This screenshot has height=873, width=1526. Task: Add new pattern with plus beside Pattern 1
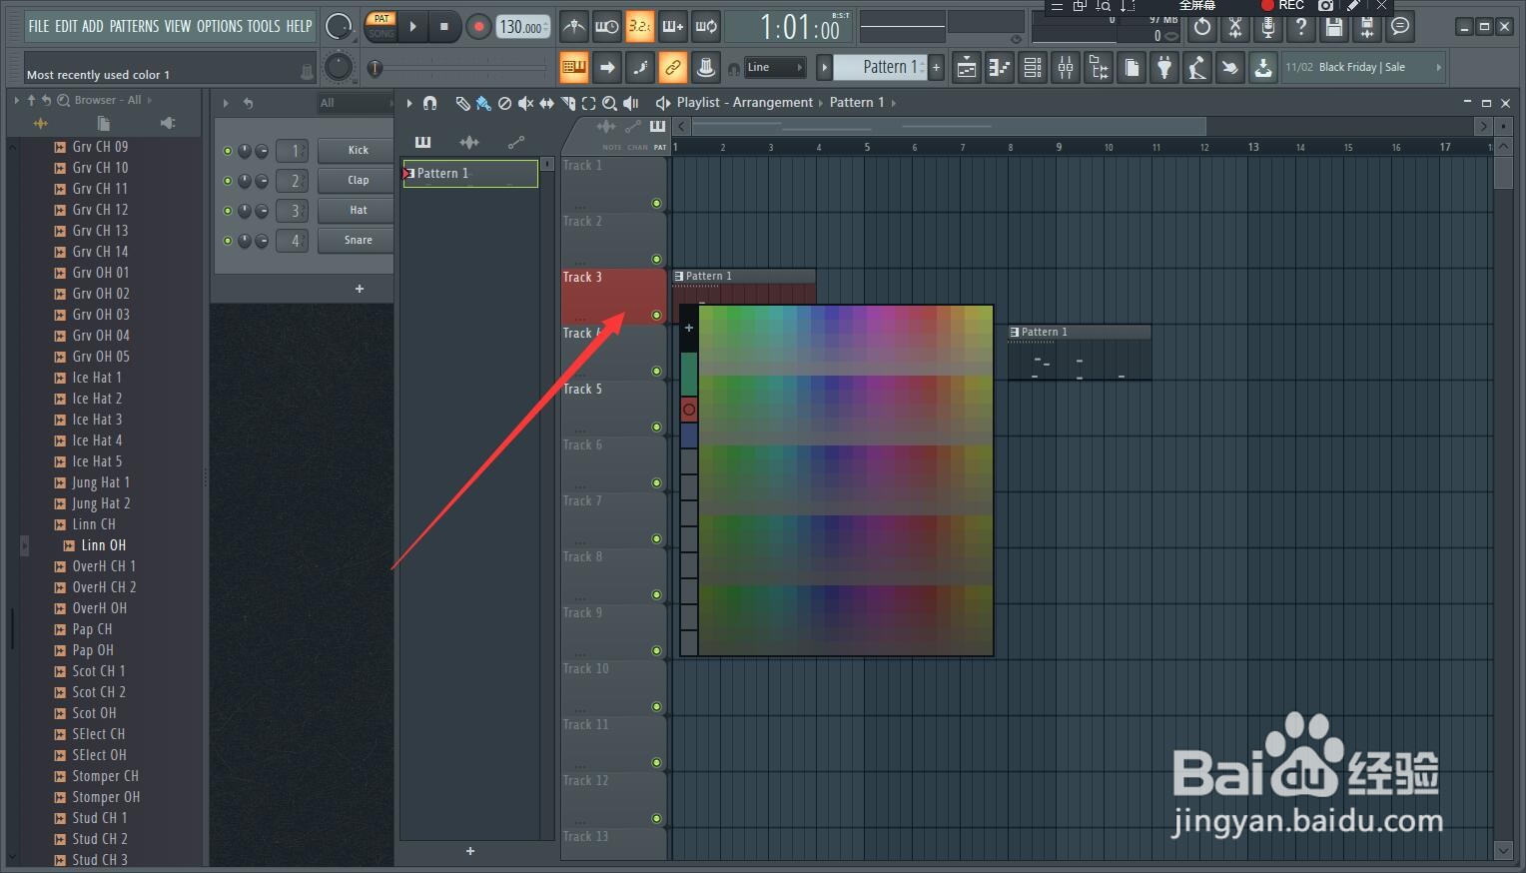coord(936,67)
